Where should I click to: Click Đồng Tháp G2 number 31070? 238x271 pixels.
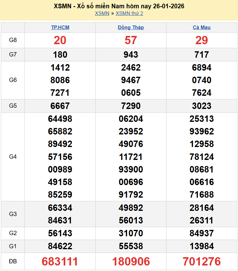pos(131,233)
